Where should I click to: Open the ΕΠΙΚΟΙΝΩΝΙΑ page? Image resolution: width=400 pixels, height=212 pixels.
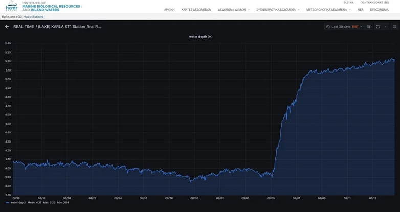tap(379, 10)
